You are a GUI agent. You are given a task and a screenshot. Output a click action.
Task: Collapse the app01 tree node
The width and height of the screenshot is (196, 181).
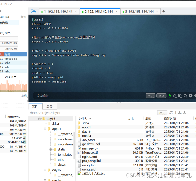tap(45, 129)
